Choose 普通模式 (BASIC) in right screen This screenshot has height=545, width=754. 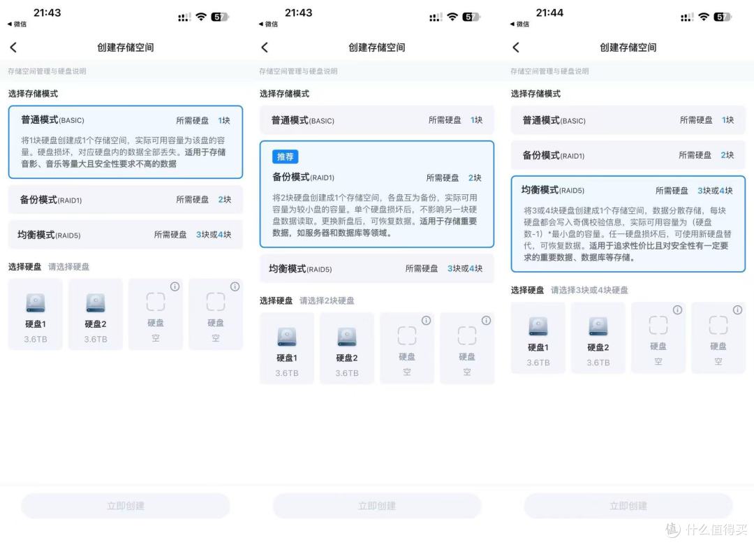point(628,120)
